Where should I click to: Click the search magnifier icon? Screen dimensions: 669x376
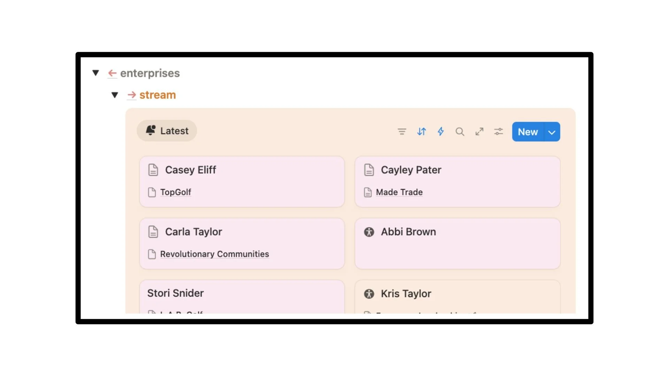pos(460,132)
